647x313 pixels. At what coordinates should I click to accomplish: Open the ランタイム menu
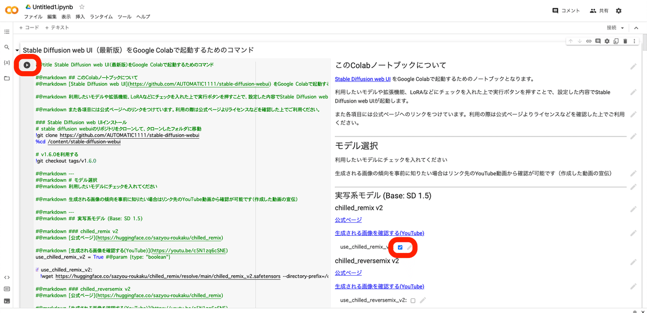point(101,17)
